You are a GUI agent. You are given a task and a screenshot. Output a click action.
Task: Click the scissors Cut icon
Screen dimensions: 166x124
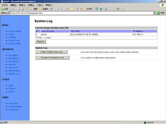point(106,9)
